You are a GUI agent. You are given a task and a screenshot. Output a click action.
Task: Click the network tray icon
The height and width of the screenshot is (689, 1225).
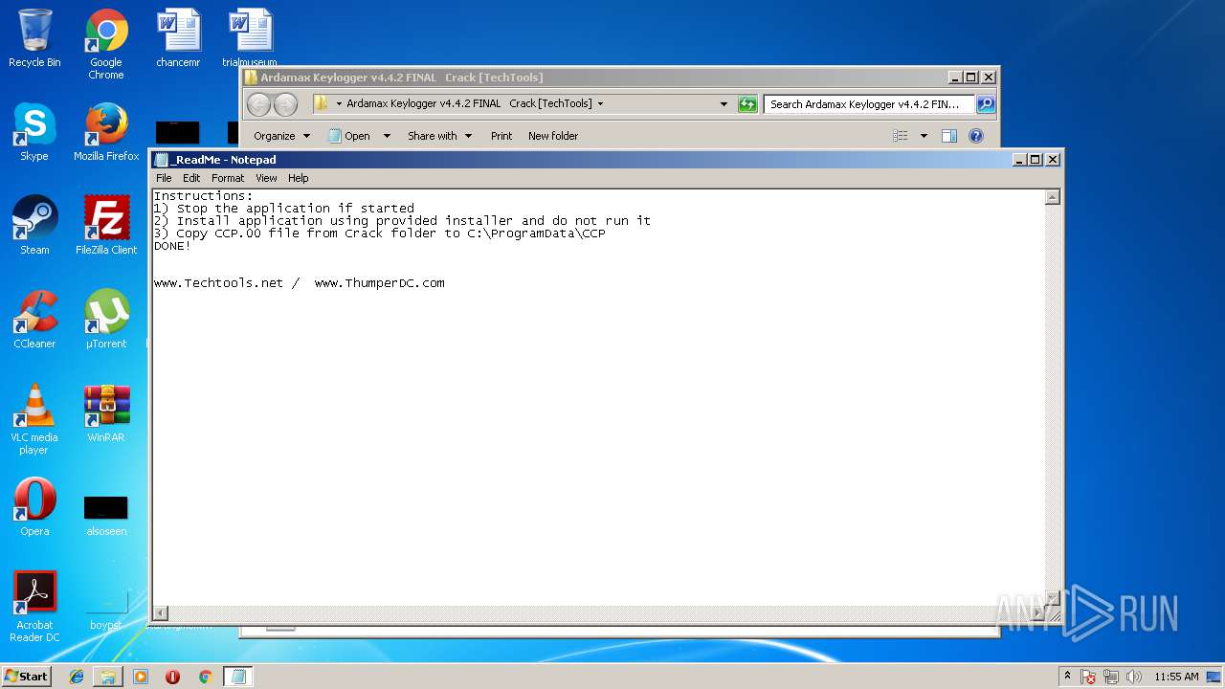tap(1112, 677)
